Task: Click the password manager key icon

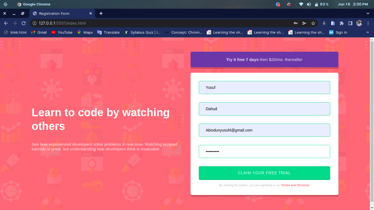Action: pyautogui.click(x=295, y=23)
